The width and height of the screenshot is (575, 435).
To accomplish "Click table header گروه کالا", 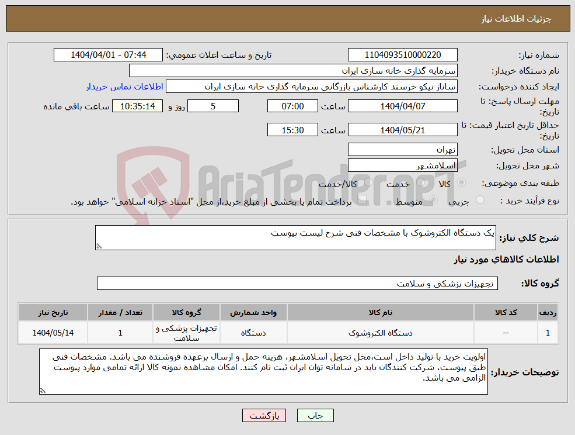I will coord(186,313).
